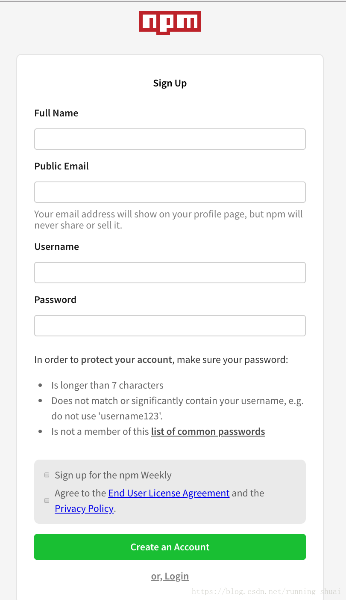346x600 pixels.
Task: Open the Privacy Policy link
Action: [x=84, y=508]
